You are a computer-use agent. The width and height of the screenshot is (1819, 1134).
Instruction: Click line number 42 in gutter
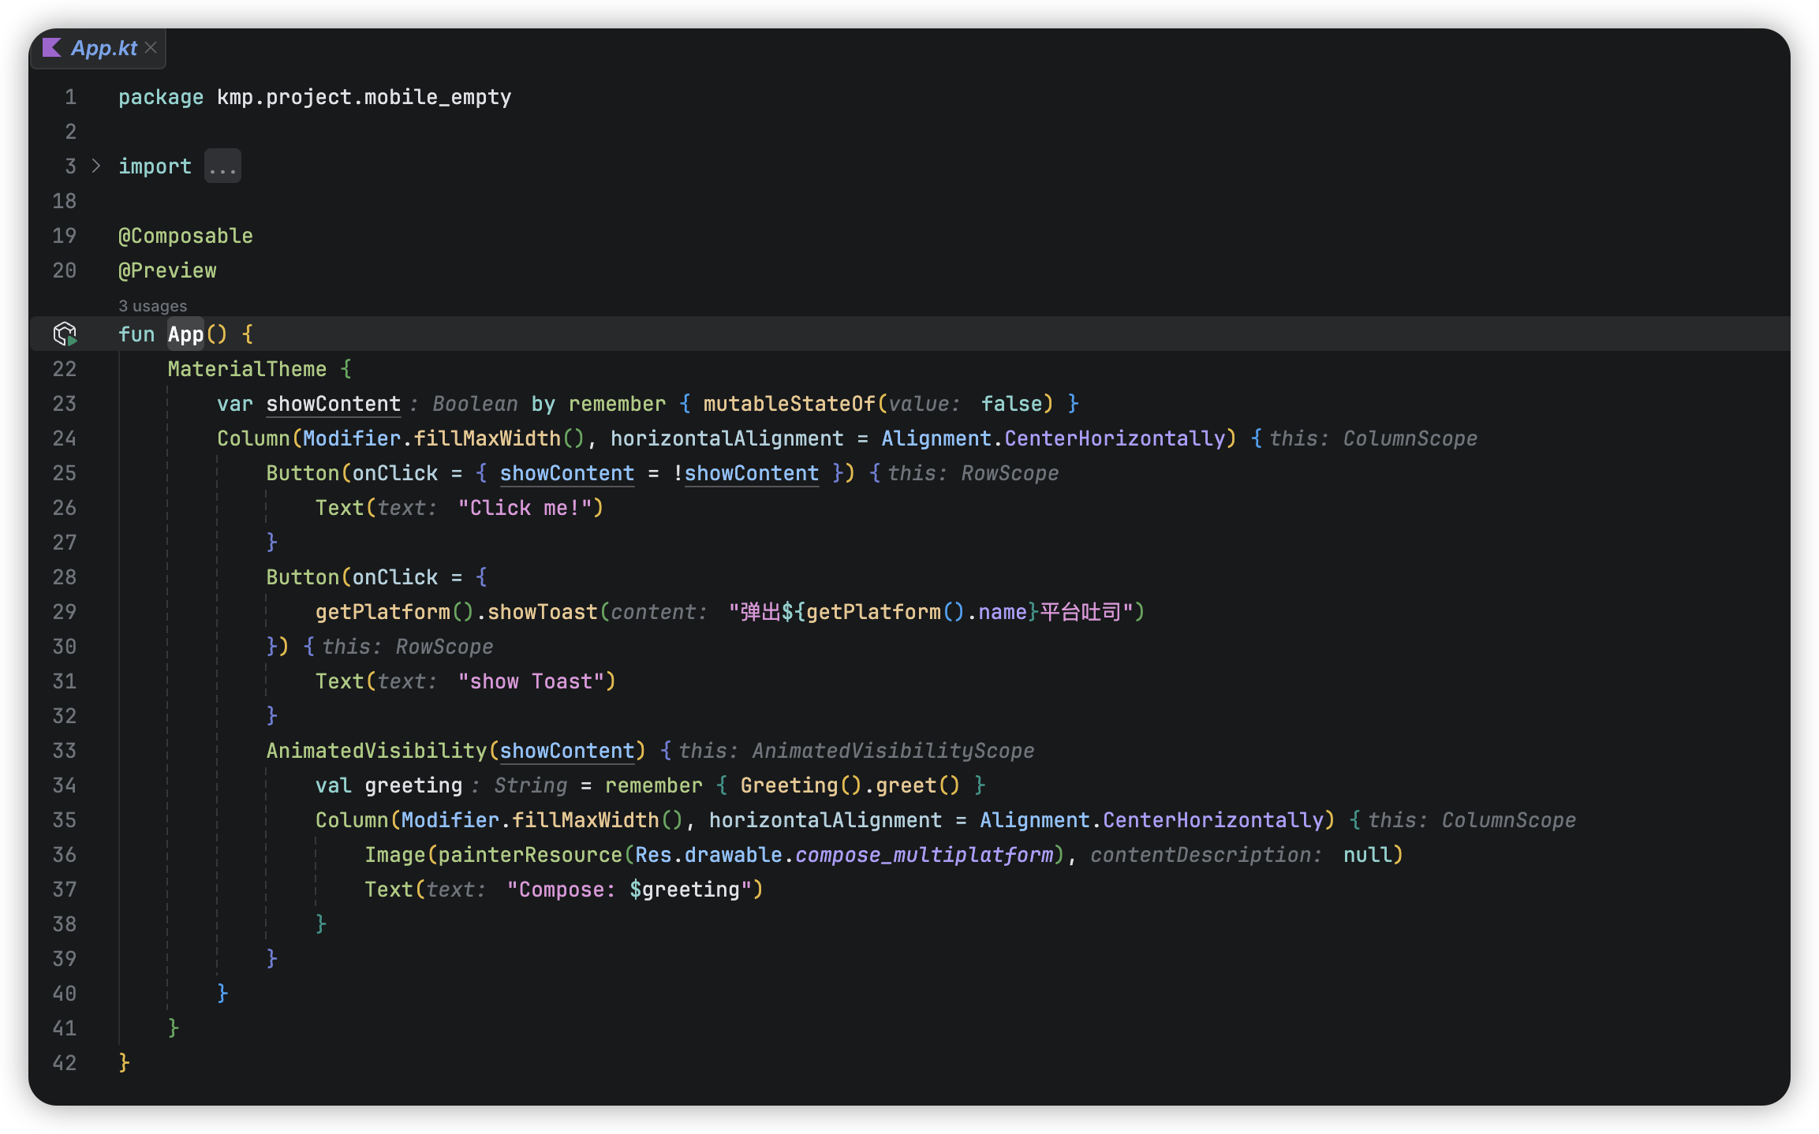(x=65, y=1063)
